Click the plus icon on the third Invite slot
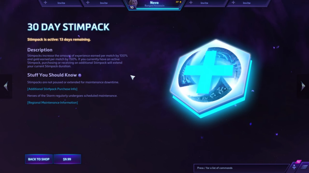Screen dimensions: 309x173 click(191, 2)
